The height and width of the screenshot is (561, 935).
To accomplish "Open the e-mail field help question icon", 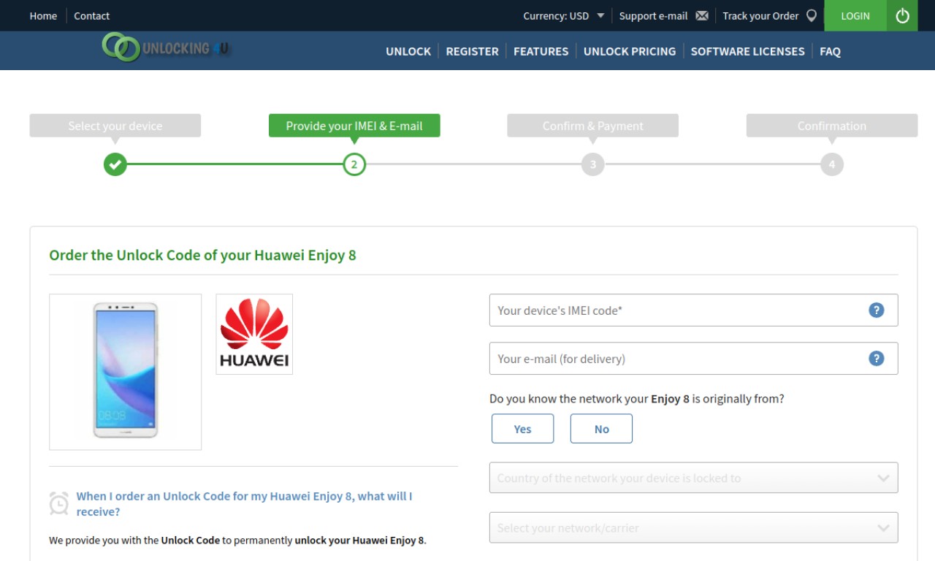I will click(x=877, y=359).
